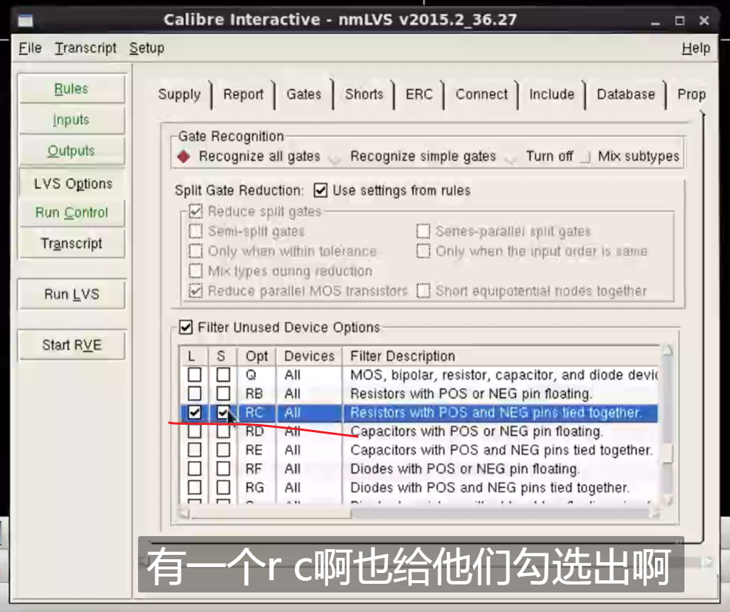Uncheck the S checkbox for row RC
This screenshot has width=730, height=612.
223,413
